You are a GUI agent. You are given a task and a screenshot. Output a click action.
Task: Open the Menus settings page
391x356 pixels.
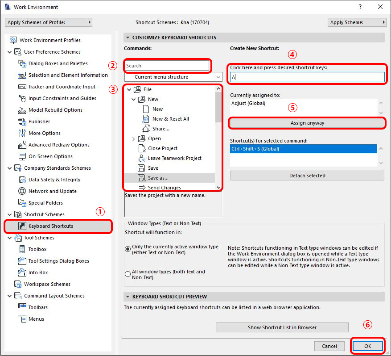[x=36, y=319]
